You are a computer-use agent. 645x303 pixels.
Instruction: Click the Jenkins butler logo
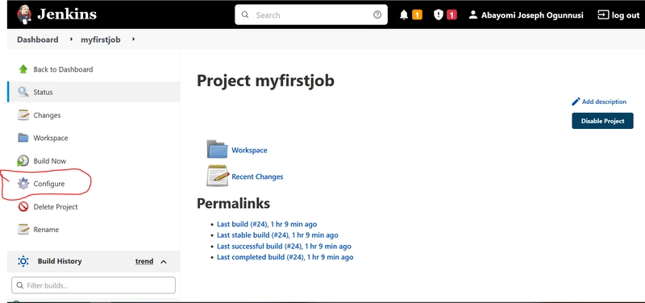[24, 15]
